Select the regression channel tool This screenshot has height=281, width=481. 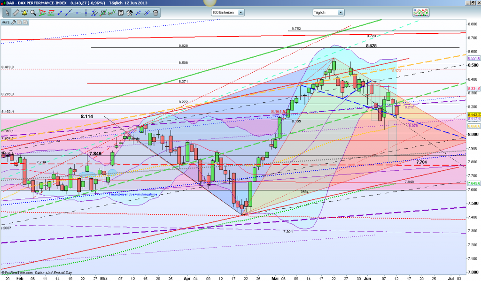coord(112,13)
